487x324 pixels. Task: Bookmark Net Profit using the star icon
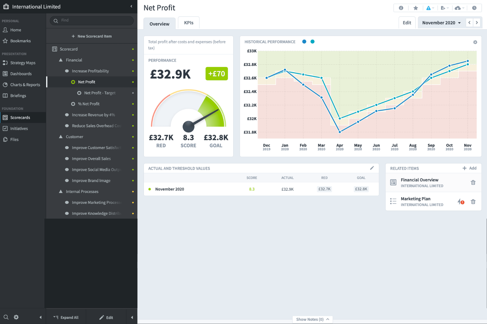point(416,8)
